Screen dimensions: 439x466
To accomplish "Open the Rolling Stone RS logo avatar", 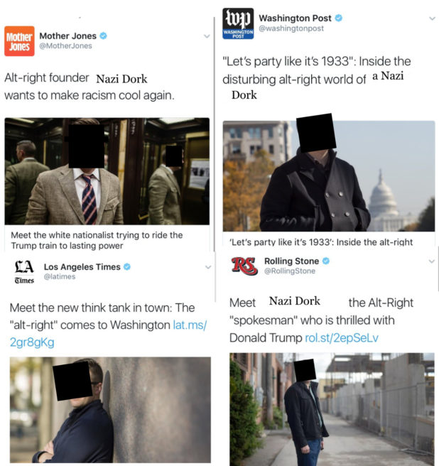I will [x=244, y=266].
